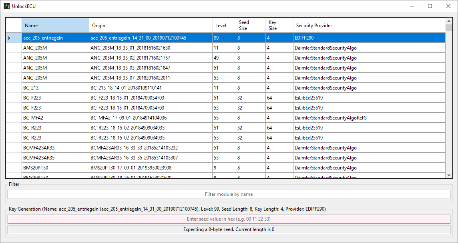Select the BCMFA2SAR35 name cell

coord(56,157)
